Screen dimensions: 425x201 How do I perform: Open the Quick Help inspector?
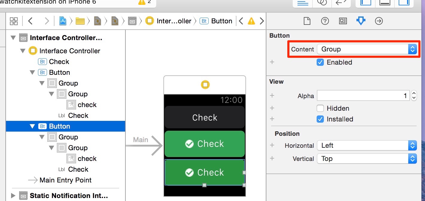coord(325,21)
